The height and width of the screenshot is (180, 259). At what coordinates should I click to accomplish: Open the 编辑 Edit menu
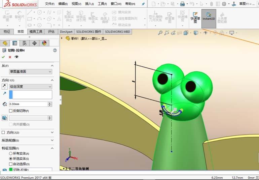(x=63, y=4)
